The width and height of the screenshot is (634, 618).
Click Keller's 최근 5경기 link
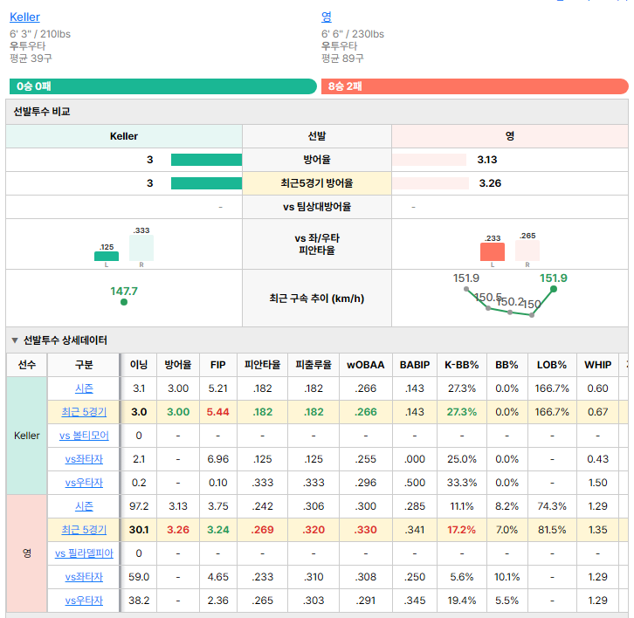click(84, 412)
